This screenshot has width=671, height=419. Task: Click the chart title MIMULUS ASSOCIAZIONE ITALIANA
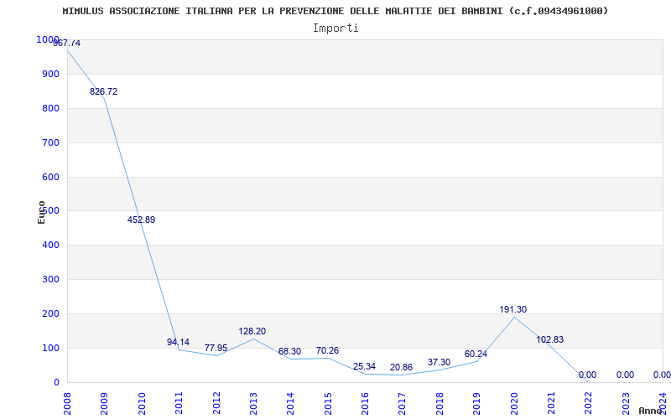[335, 11]
